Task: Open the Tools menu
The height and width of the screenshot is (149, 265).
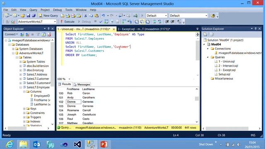Action: point(69,10)
